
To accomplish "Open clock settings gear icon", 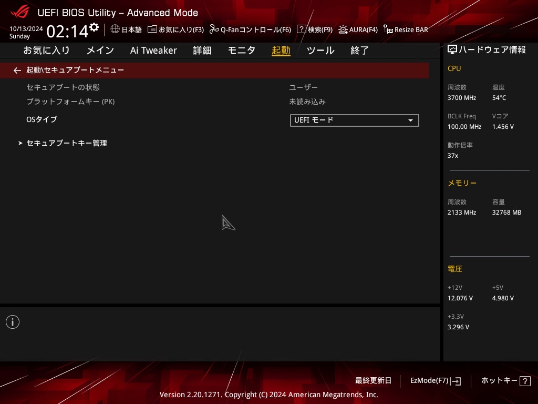I will 94,27.
